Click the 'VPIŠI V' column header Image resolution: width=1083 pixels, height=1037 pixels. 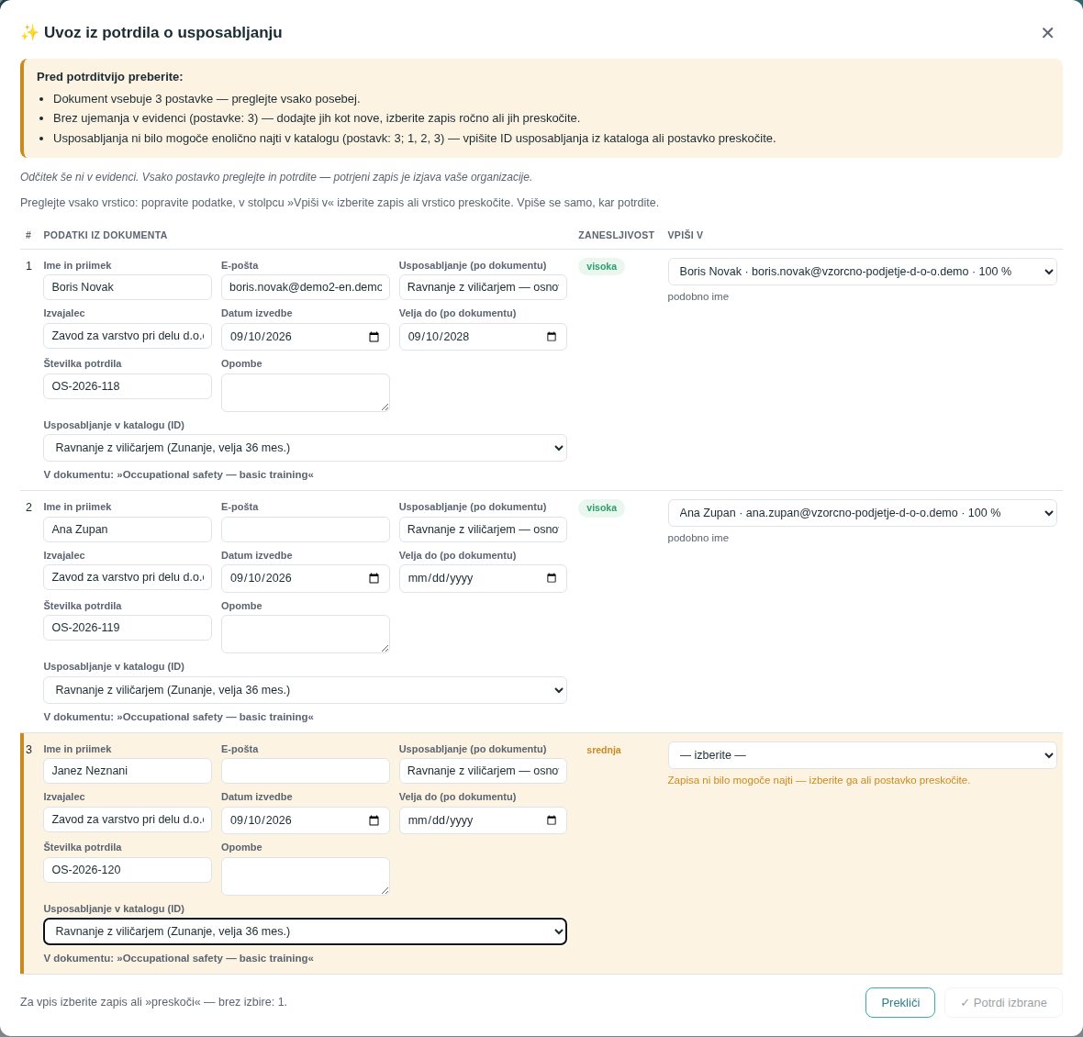pos(686,236)
